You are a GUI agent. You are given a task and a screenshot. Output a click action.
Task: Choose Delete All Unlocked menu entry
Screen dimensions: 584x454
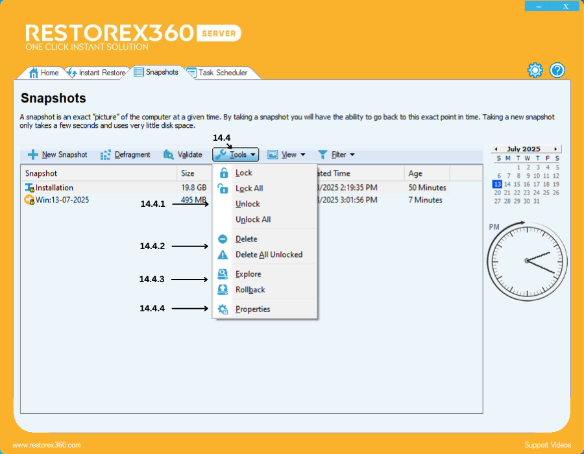(x=265, y=254)
